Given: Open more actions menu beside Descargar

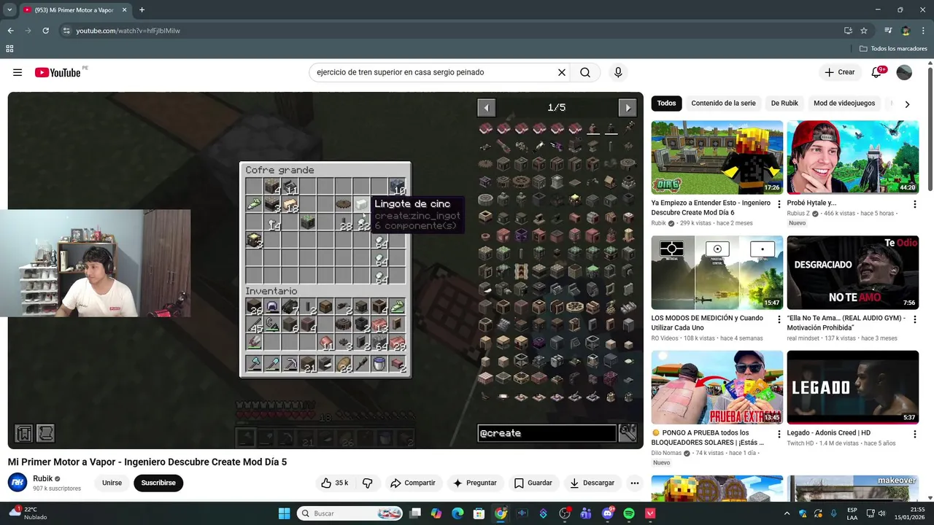Looking at the screenshot, I should pos(635,483).
